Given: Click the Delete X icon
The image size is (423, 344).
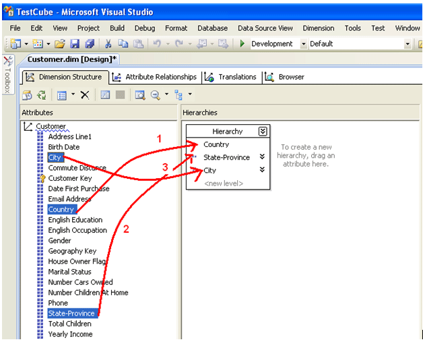Looking at the screenshot, I should pos(85,95).
